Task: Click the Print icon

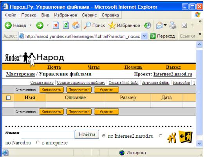Action: [173, 26]
